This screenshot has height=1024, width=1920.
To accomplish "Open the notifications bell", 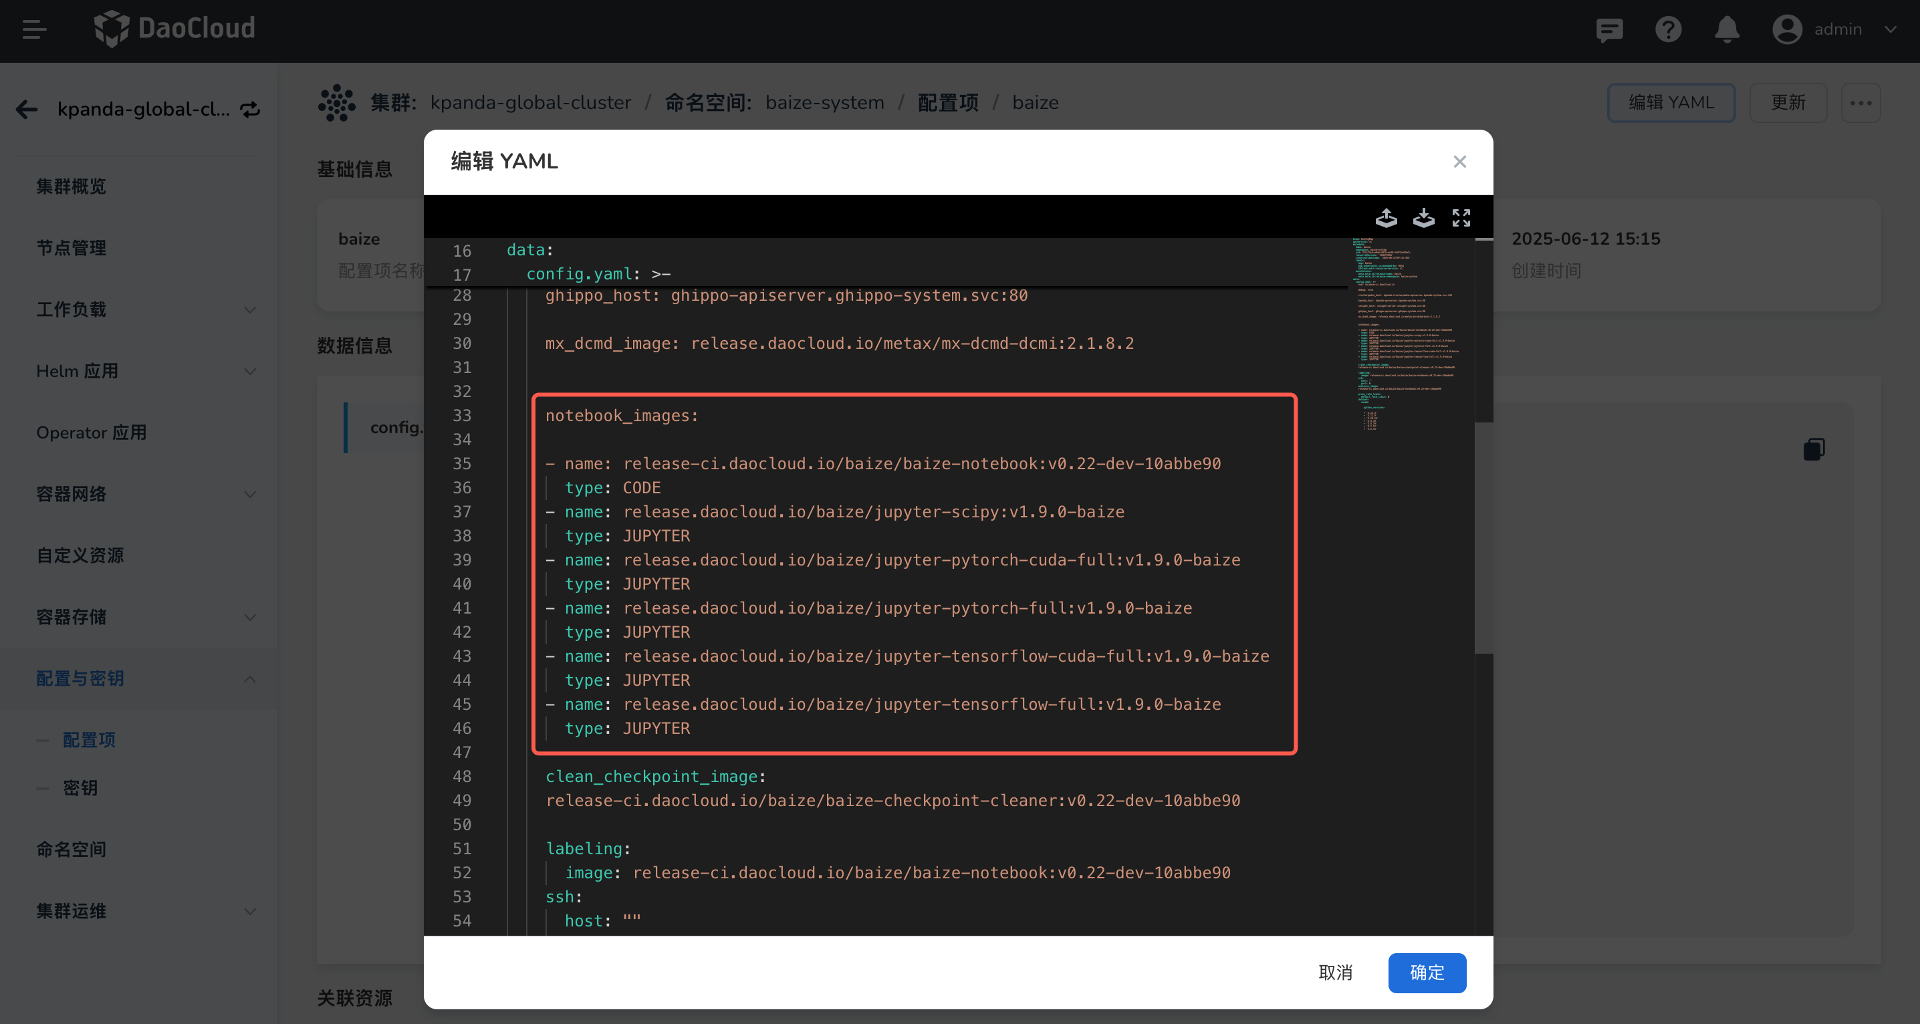I will [1726, 30].
